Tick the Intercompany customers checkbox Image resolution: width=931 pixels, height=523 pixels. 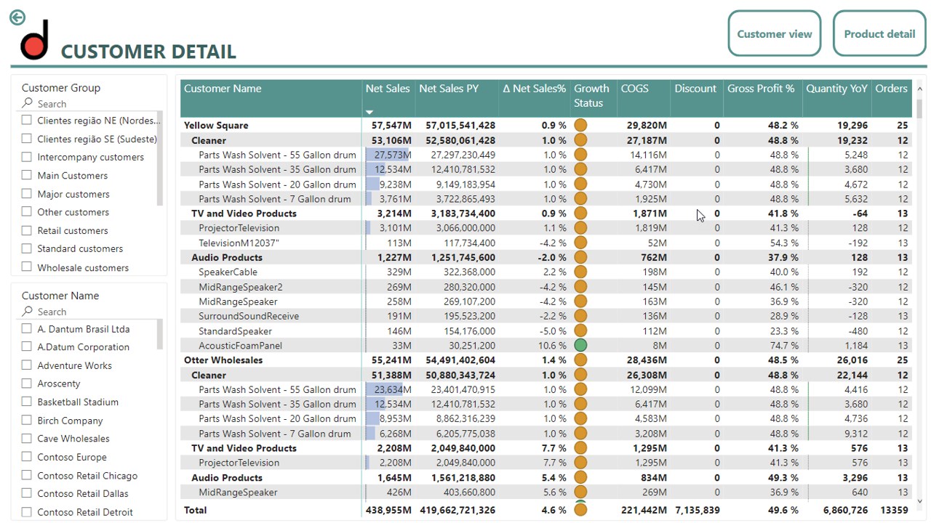click(x=27, y=157)
